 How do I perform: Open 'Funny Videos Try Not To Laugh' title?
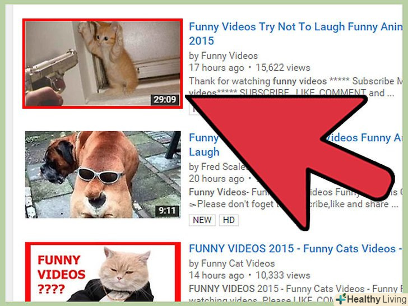295,34
